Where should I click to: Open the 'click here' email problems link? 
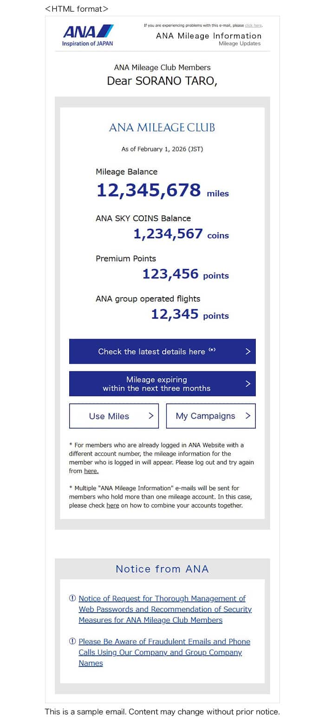point(253,26)
